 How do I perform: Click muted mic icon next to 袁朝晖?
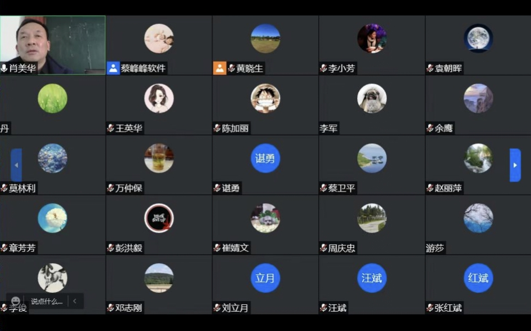(430, 68)
